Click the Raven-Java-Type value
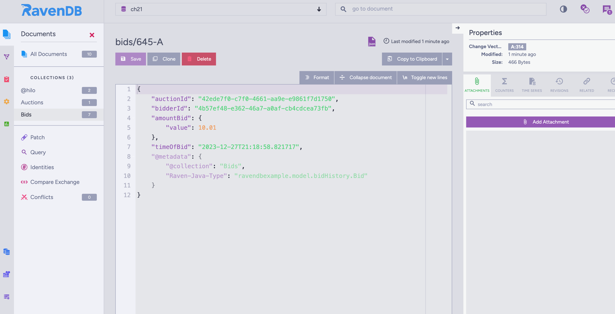This screenshot has height=314, width=615. pos(301,176)
